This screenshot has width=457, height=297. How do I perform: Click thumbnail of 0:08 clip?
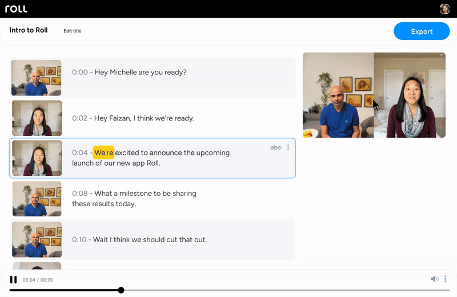(37, 199)
